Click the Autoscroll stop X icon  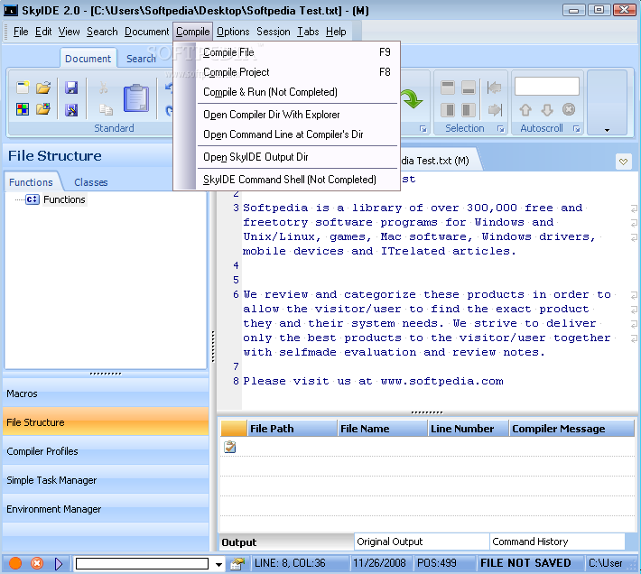coord(569,109)
